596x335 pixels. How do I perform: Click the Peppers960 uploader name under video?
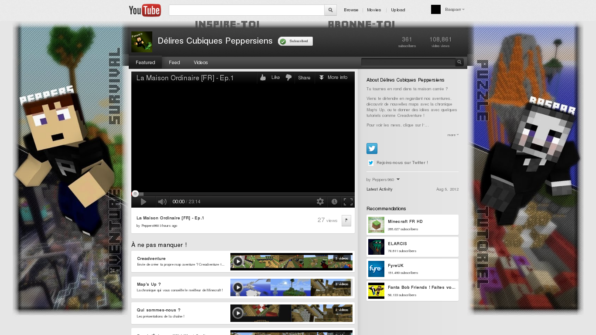pos(150,226)
